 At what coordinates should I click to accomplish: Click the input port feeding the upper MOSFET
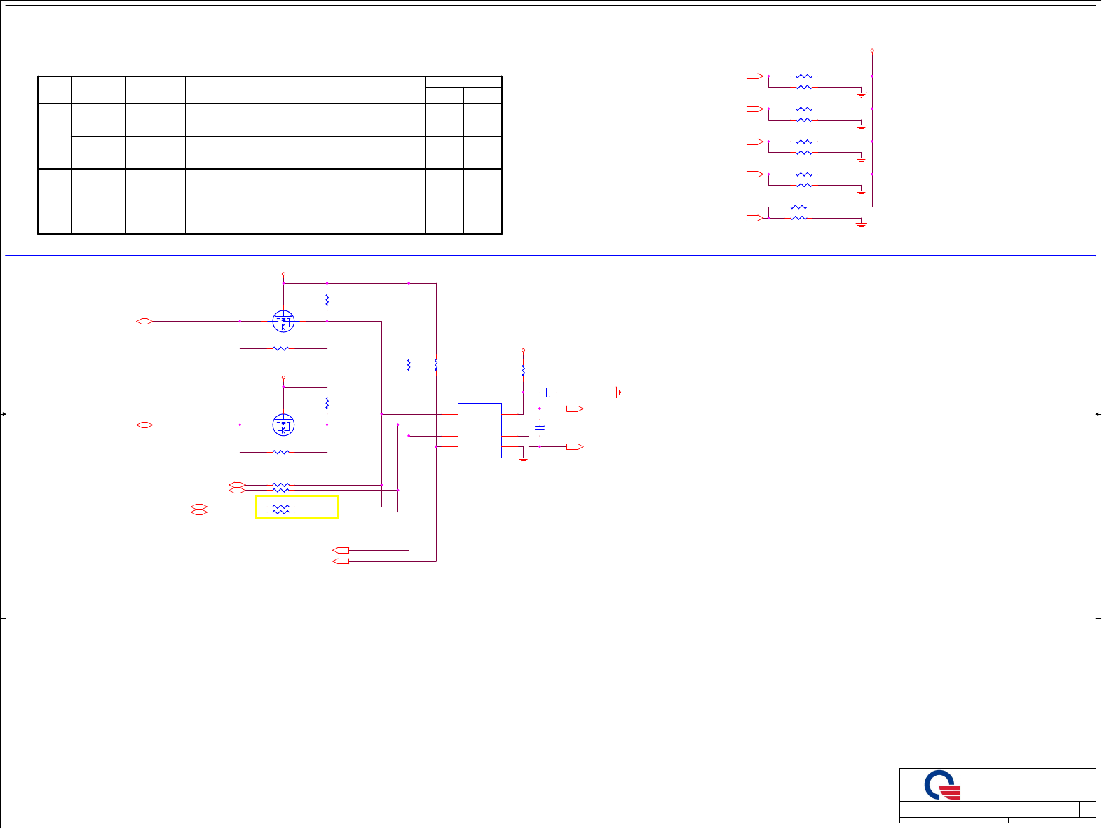144,322
